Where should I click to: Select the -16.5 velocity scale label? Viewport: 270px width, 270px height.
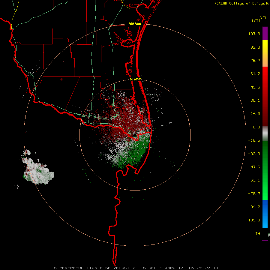(x=254, y=140)
